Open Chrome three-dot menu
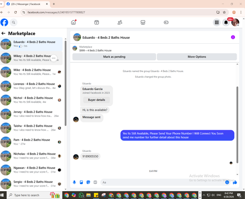Viewport: 245px width, 199px height. (241, 12)
